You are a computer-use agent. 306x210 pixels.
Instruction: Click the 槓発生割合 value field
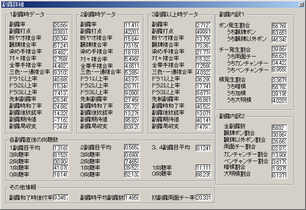(279, 80)
